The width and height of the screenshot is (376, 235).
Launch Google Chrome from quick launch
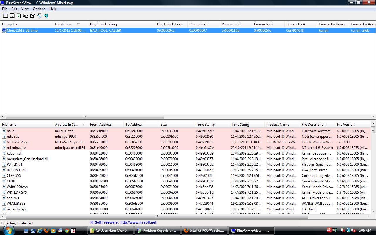[x=66, y=231]
